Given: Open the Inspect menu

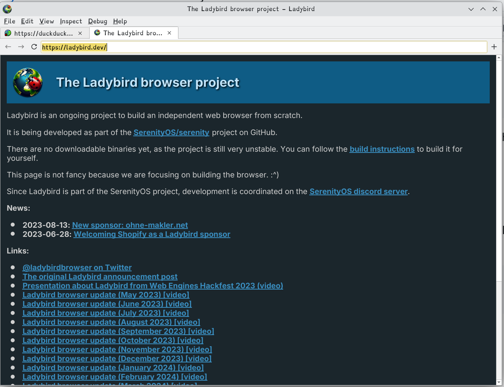Looking at the screenshot, I should 71,21.
